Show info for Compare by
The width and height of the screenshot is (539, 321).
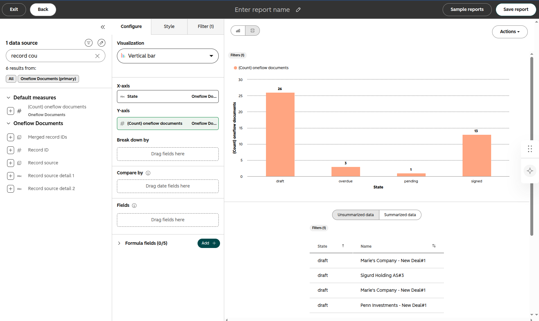[x=148, y=173]
